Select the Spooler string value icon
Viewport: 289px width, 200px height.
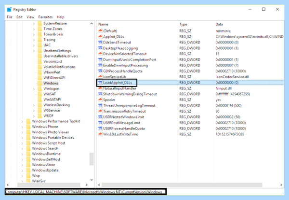(100, 100)
